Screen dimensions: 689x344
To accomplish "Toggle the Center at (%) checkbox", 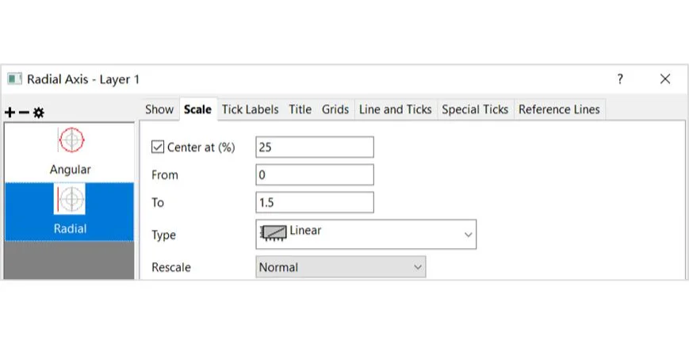I will tap(157, 147).
